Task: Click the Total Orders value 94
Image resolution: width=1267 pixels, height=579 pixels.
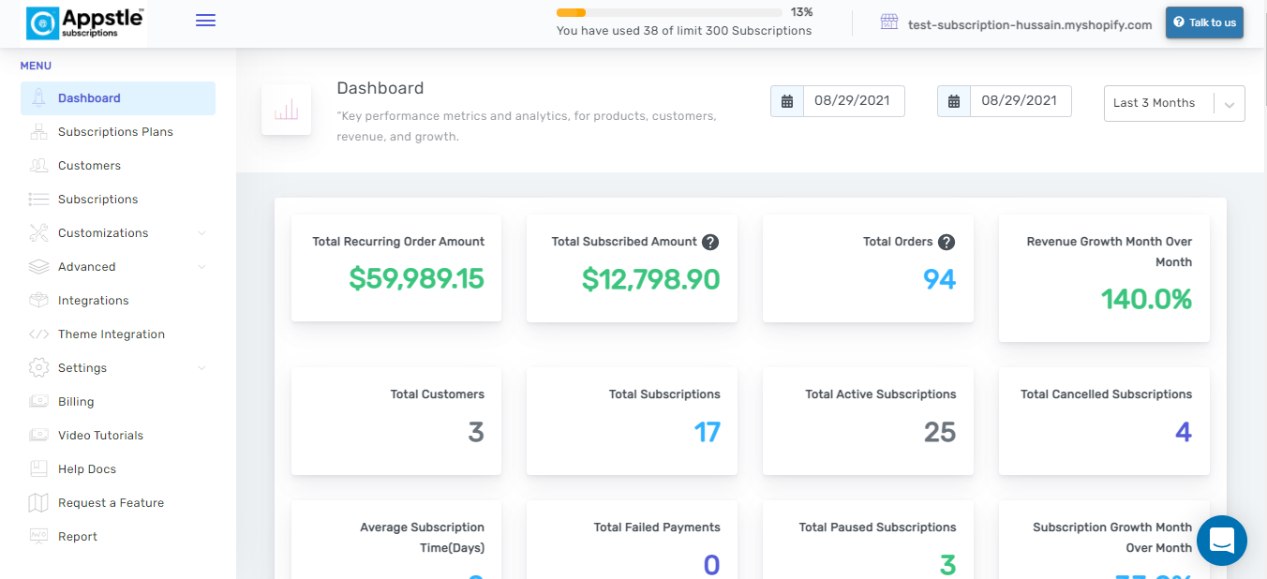Action: click(x=940, y=279)
